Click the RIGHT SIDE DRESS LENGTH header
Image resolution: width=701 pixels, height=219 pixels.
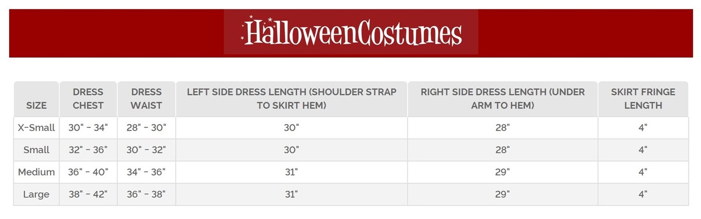[x=502, y=99]
